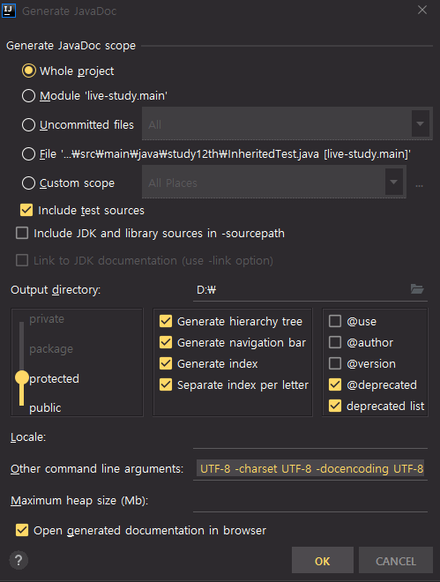Set visibility slider to public level

pos(45,407)
